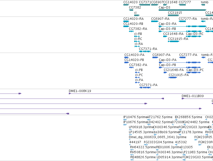Open transcript CG7371-RA

(x=148, y=49)
